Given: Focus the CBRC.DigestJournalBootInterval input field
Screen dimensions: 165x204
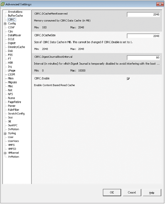Looking at the screenshot, I should pos(143,57).
